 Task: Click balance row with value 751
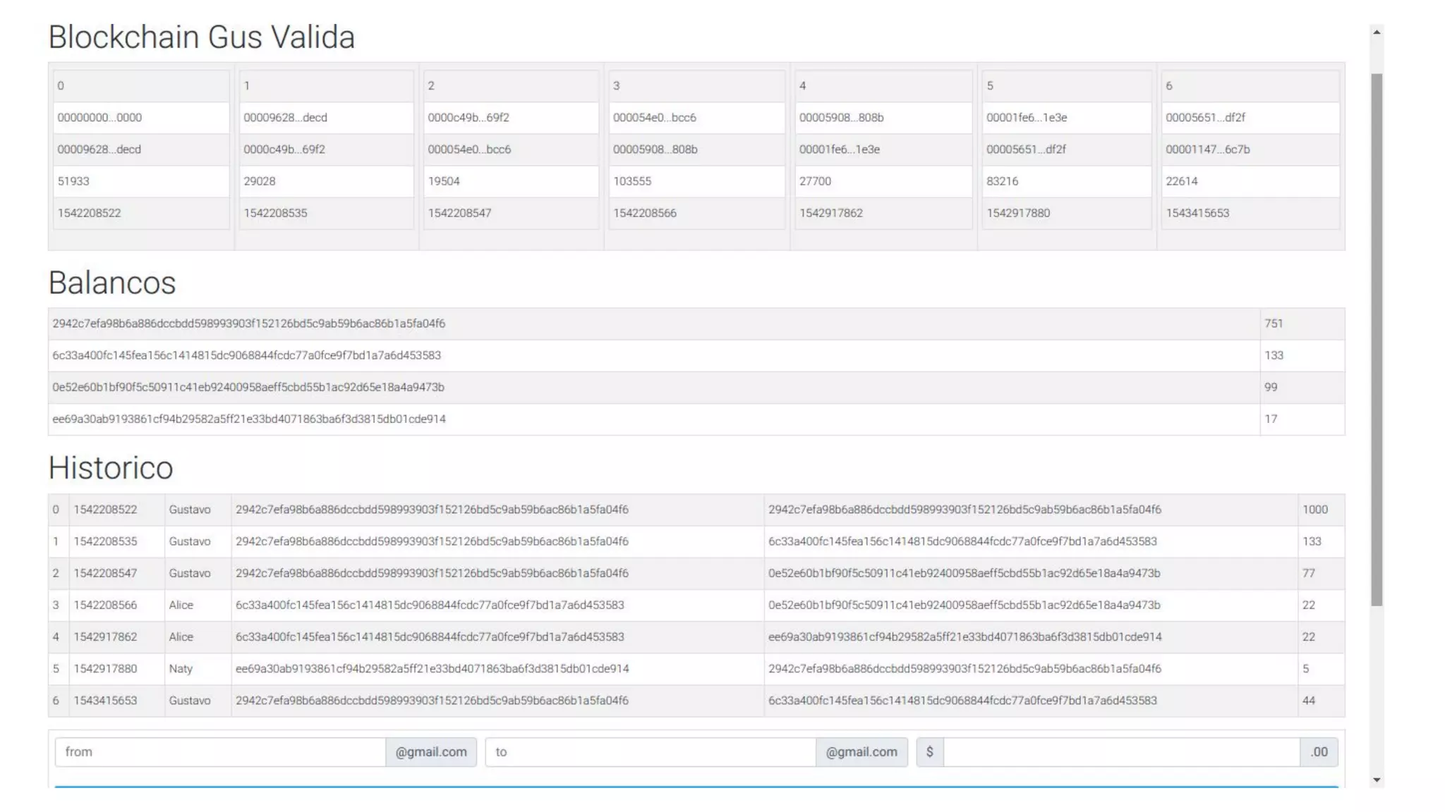click(1274, 324)
